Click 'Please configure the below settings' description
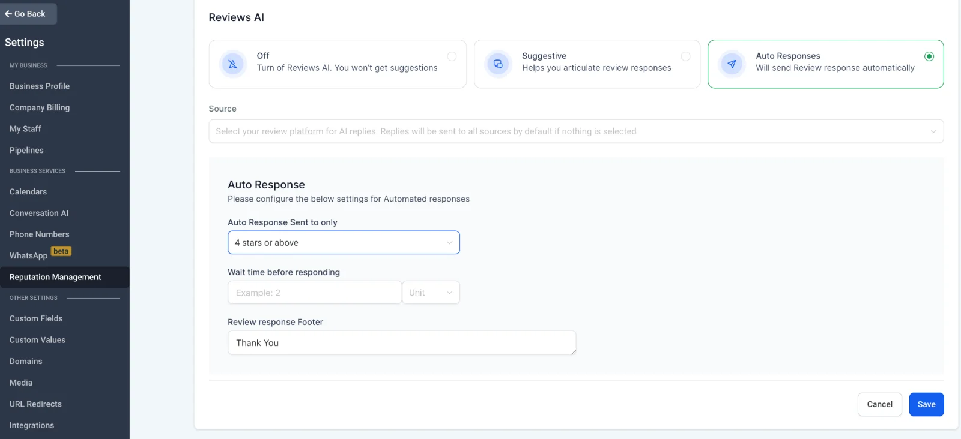Viewport: 961px width, 439px height. 348,199
